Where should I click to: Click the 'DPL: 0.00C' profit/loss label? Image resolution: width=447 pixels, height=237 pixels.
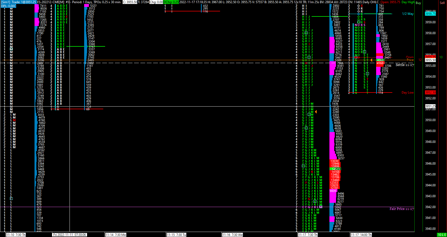point(8,6)
